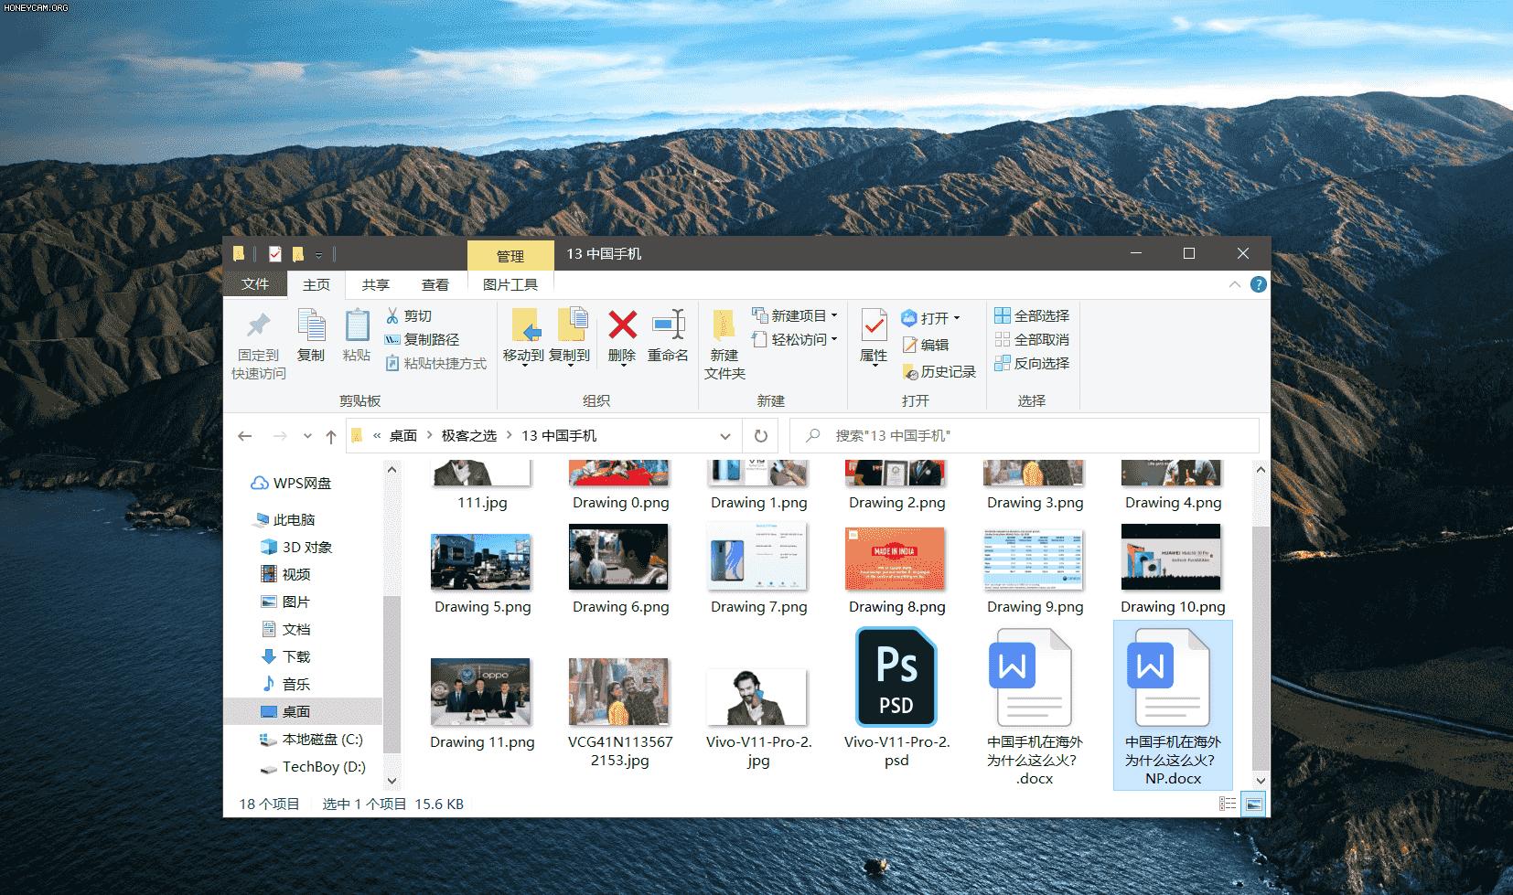Expand the address bar folder dropdown
The image size is (1513, 895).
coord(724,436)
